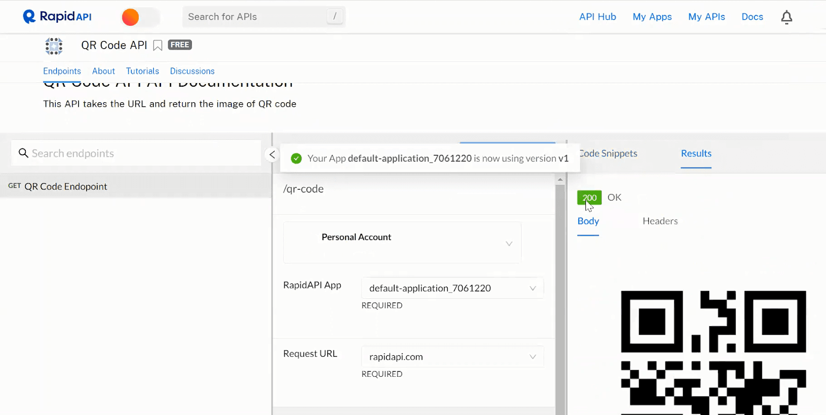
Task: Open the Code Snippets tab
Action: point(608,153)
